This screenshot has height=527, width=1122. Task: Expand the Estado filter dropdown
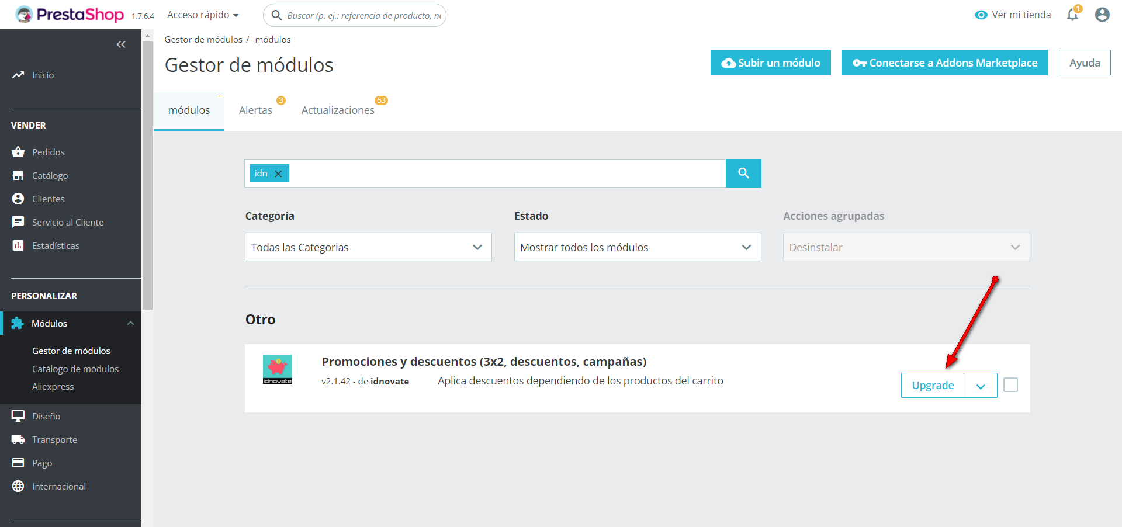[x=637, y=247]
